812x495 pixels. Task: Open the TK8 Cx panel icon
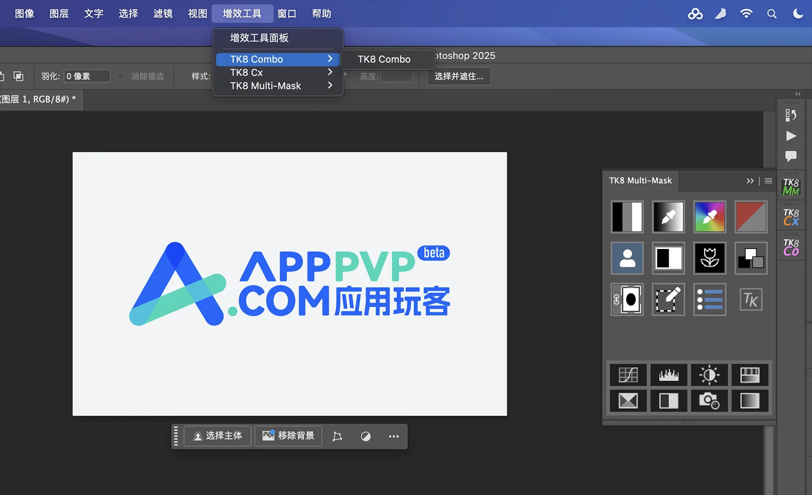click(x=791, y=217)
